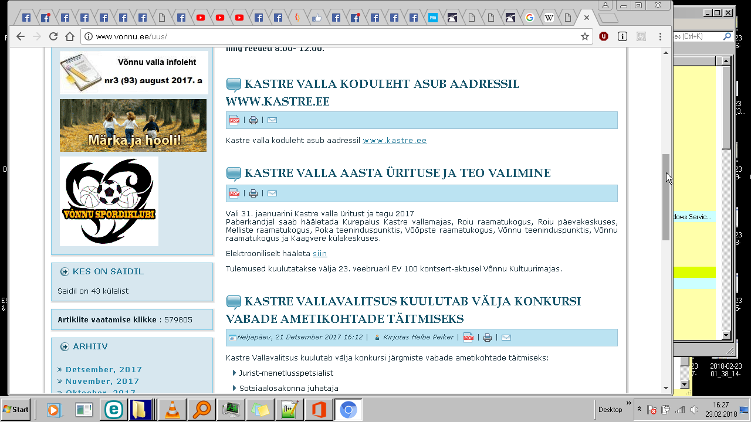Open Microsoft Office from the taskbar
The width and height of the screenshot is (751, 422).
tap(319, 410)
